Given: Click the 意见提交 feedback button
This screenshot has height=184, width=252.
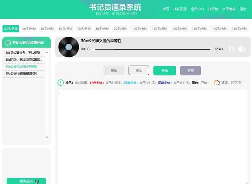Looking at the screenshot, I should click(x=27, y=181).
